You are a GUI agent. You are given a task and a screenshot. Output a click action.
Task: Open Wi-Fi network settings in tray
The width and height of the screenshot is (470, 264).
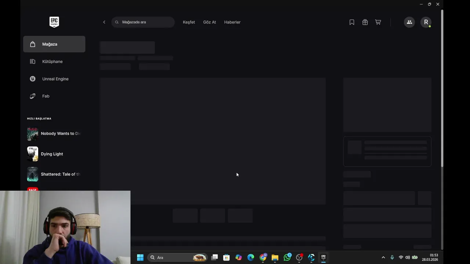click(x=401, y=257)
